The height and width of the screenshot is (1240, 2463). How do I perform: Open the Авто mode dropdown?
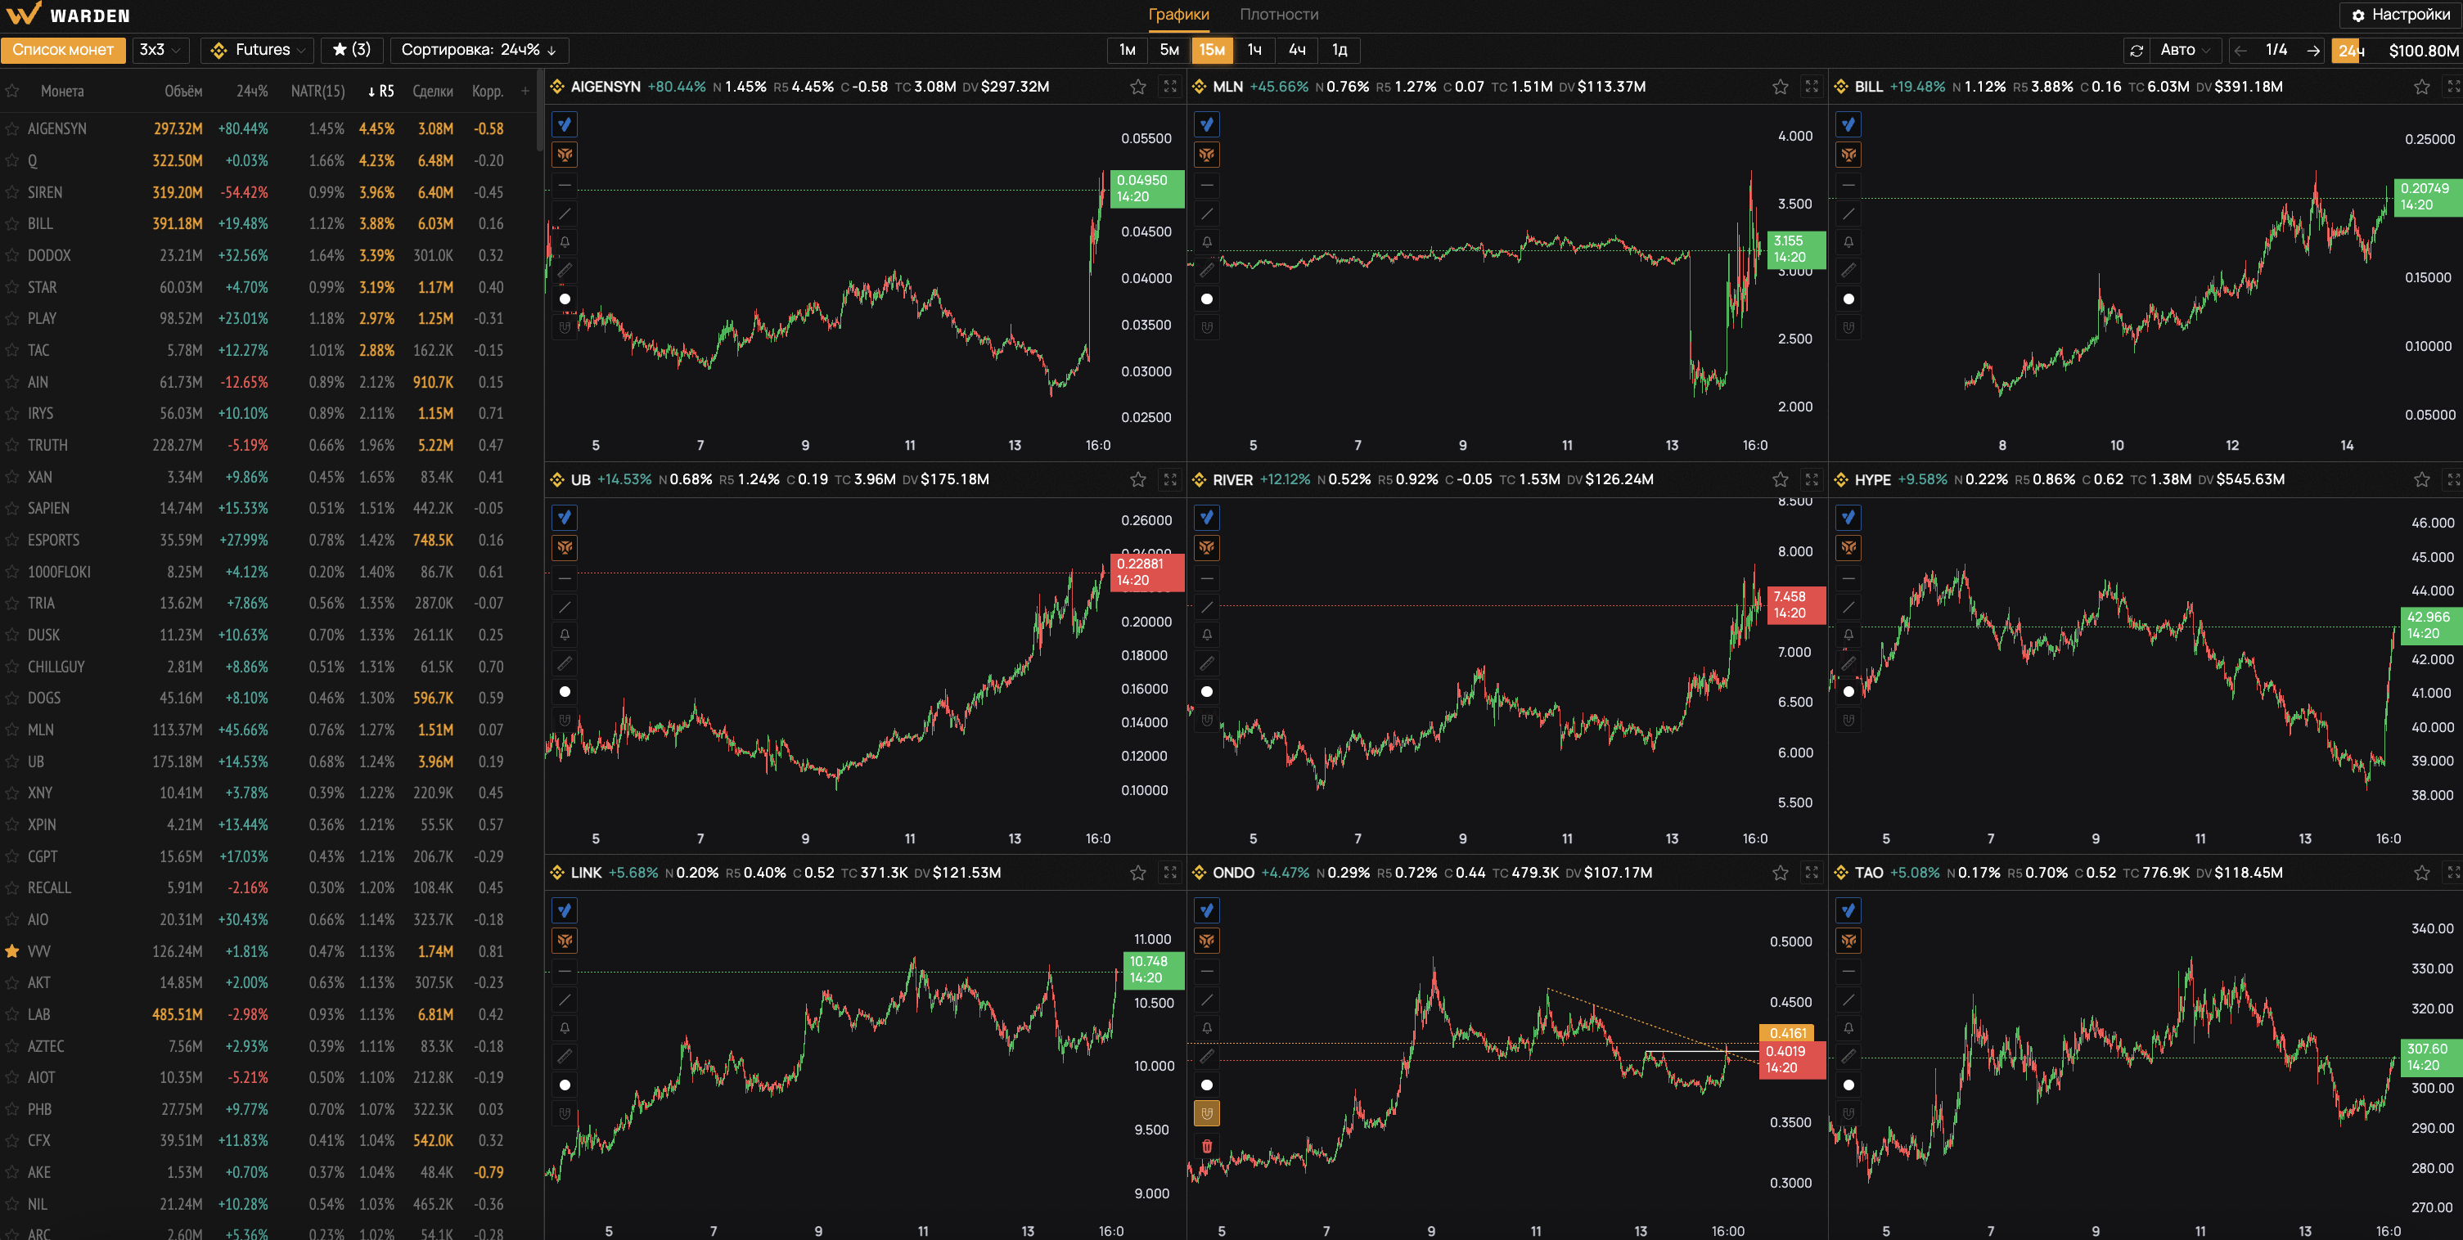(2185, 51)
